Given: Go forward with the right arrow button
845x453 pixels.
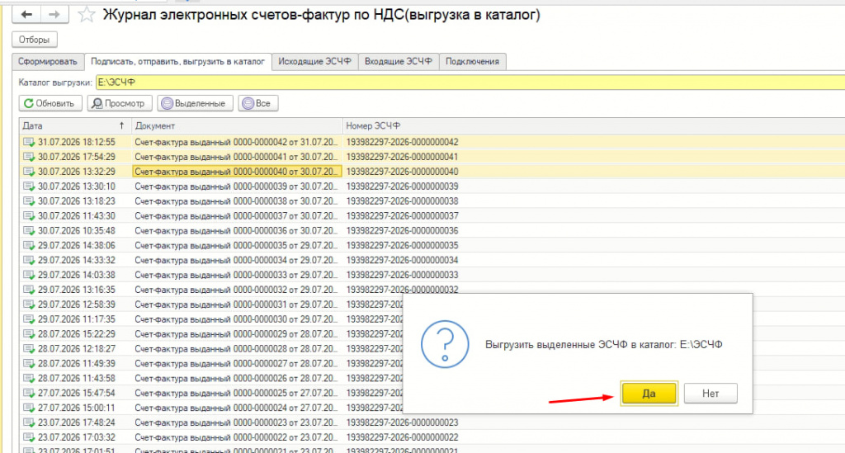Looking at the screenshot, I should 54,15.
